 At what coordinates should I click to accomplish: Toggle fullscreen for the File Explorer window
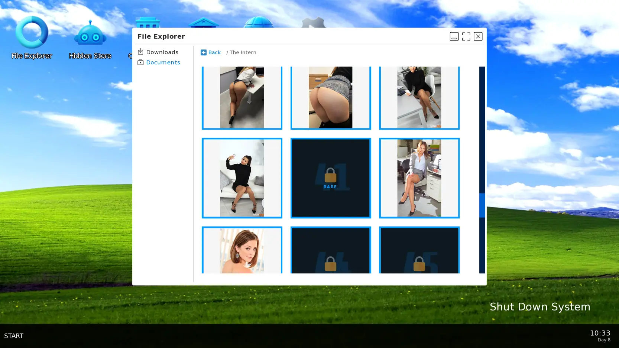(x=466, y=36)
